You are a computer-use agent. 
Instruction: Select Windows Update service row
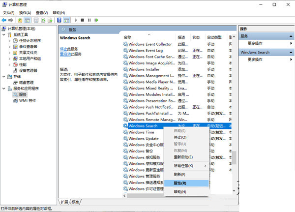(144, 139)
